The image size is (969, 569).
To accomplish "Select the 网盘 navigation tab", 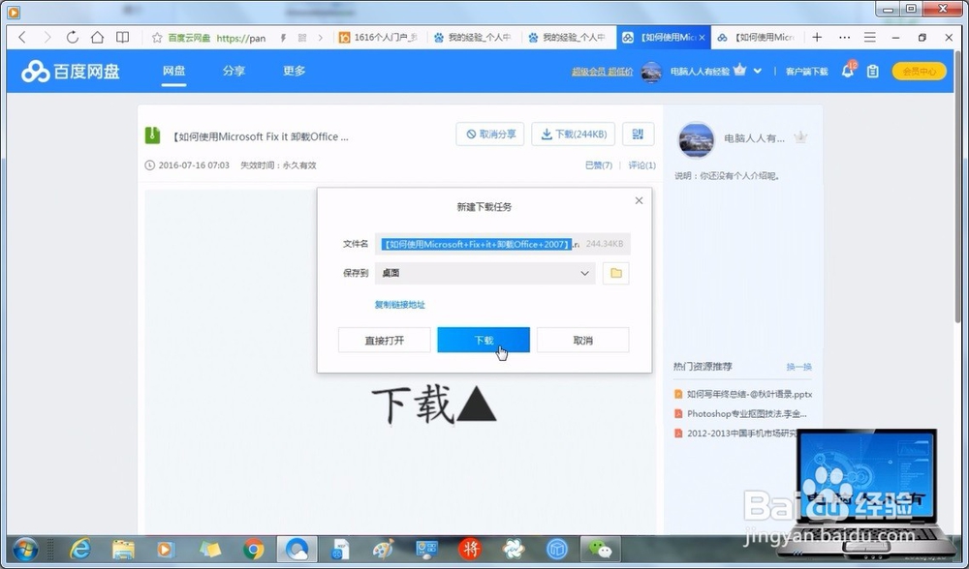I will click(x=173, y=71).
